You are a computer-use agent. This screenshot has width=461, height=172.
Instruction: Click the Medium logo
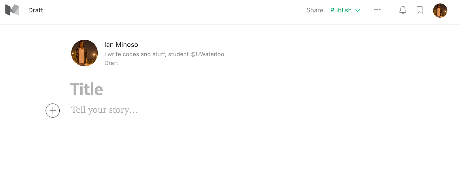pyautogui.click(x=12, y=10)
